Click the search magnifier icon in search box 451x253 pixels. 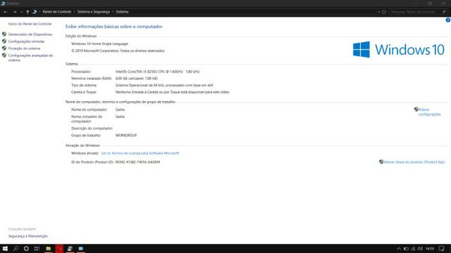444,12
